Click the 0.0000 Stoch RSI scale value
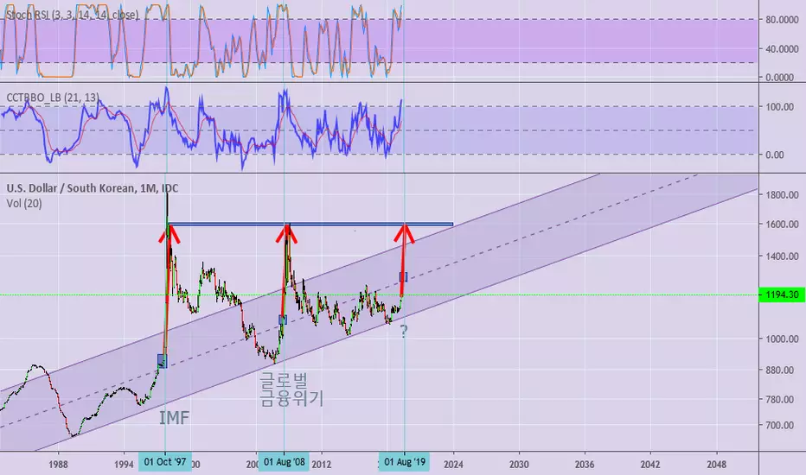This screenshot has width=806, height=475. [782, 78]
